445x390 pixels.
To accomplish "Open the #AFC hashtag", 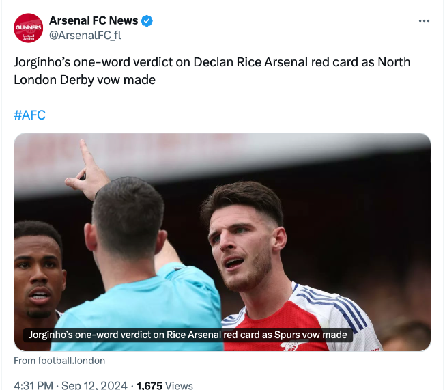I will click(29, 115).
